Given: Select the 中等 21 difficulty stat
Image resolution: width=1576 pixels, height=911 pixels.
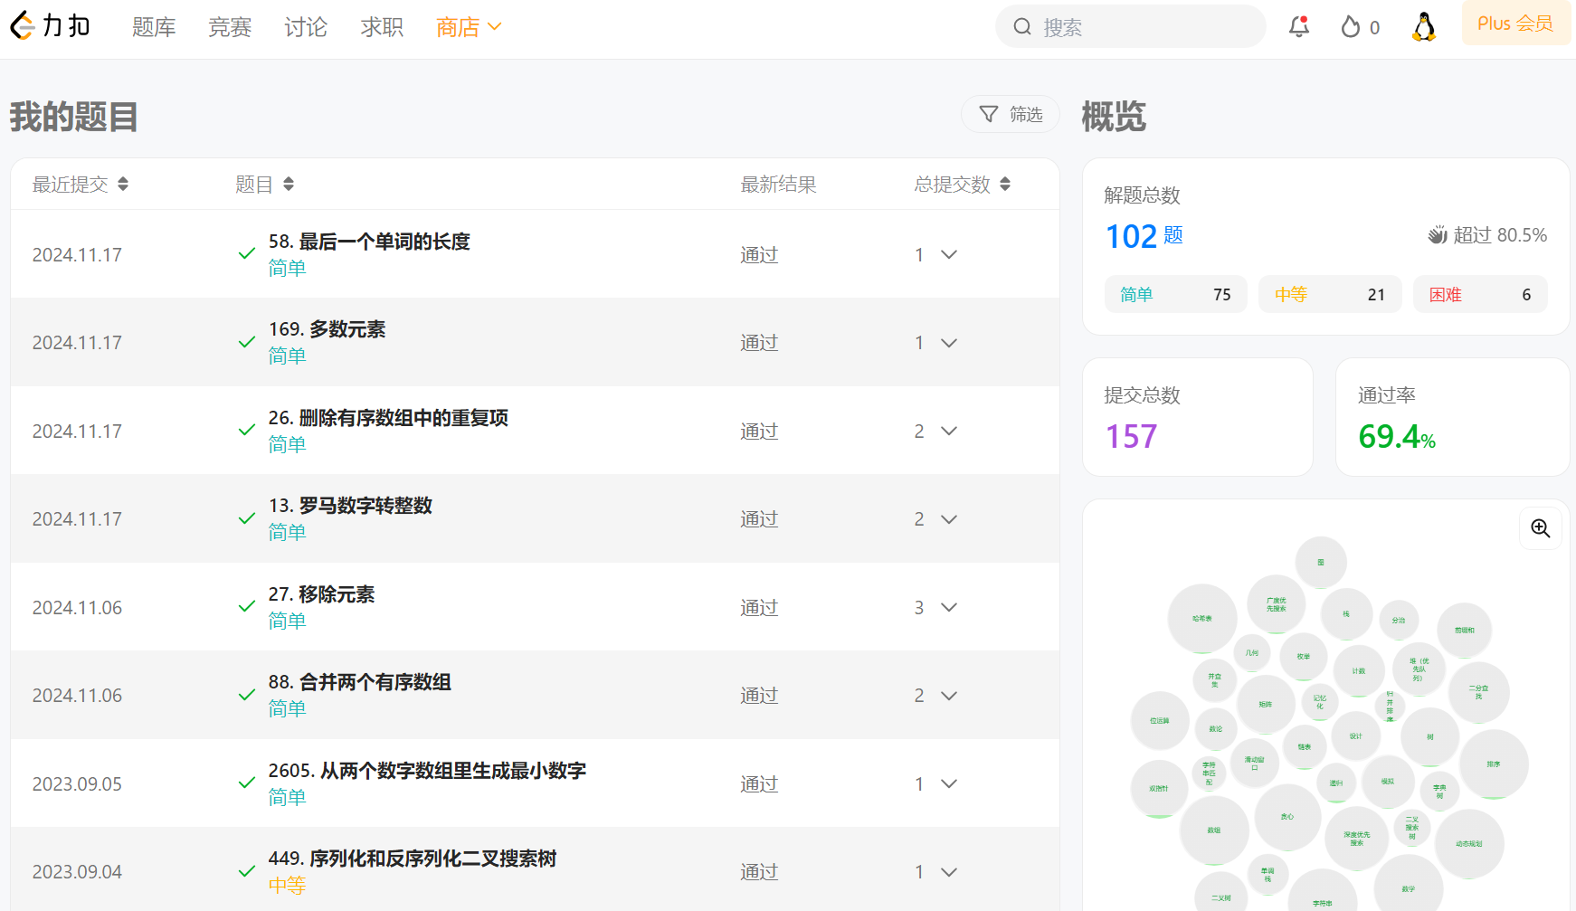Looking at the screenshot, I should (1330, 295).
